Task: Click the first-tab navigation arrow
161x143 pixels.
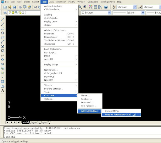Action: [x=7, y=122]
